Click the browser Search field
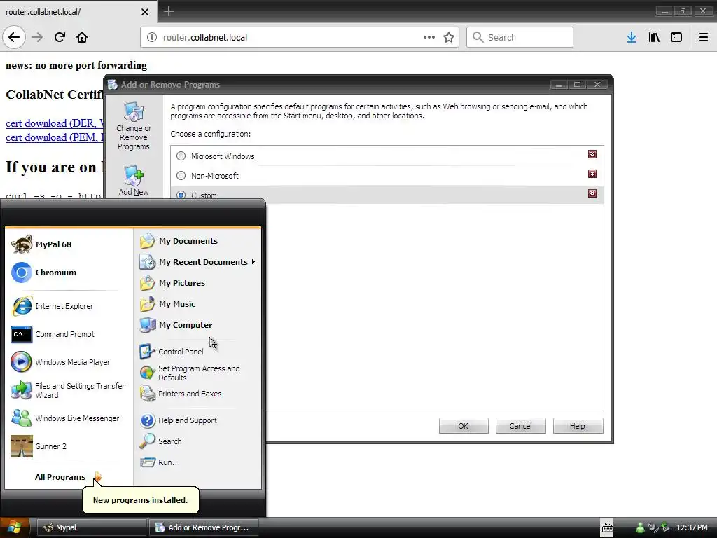 (x=520, y=37)
